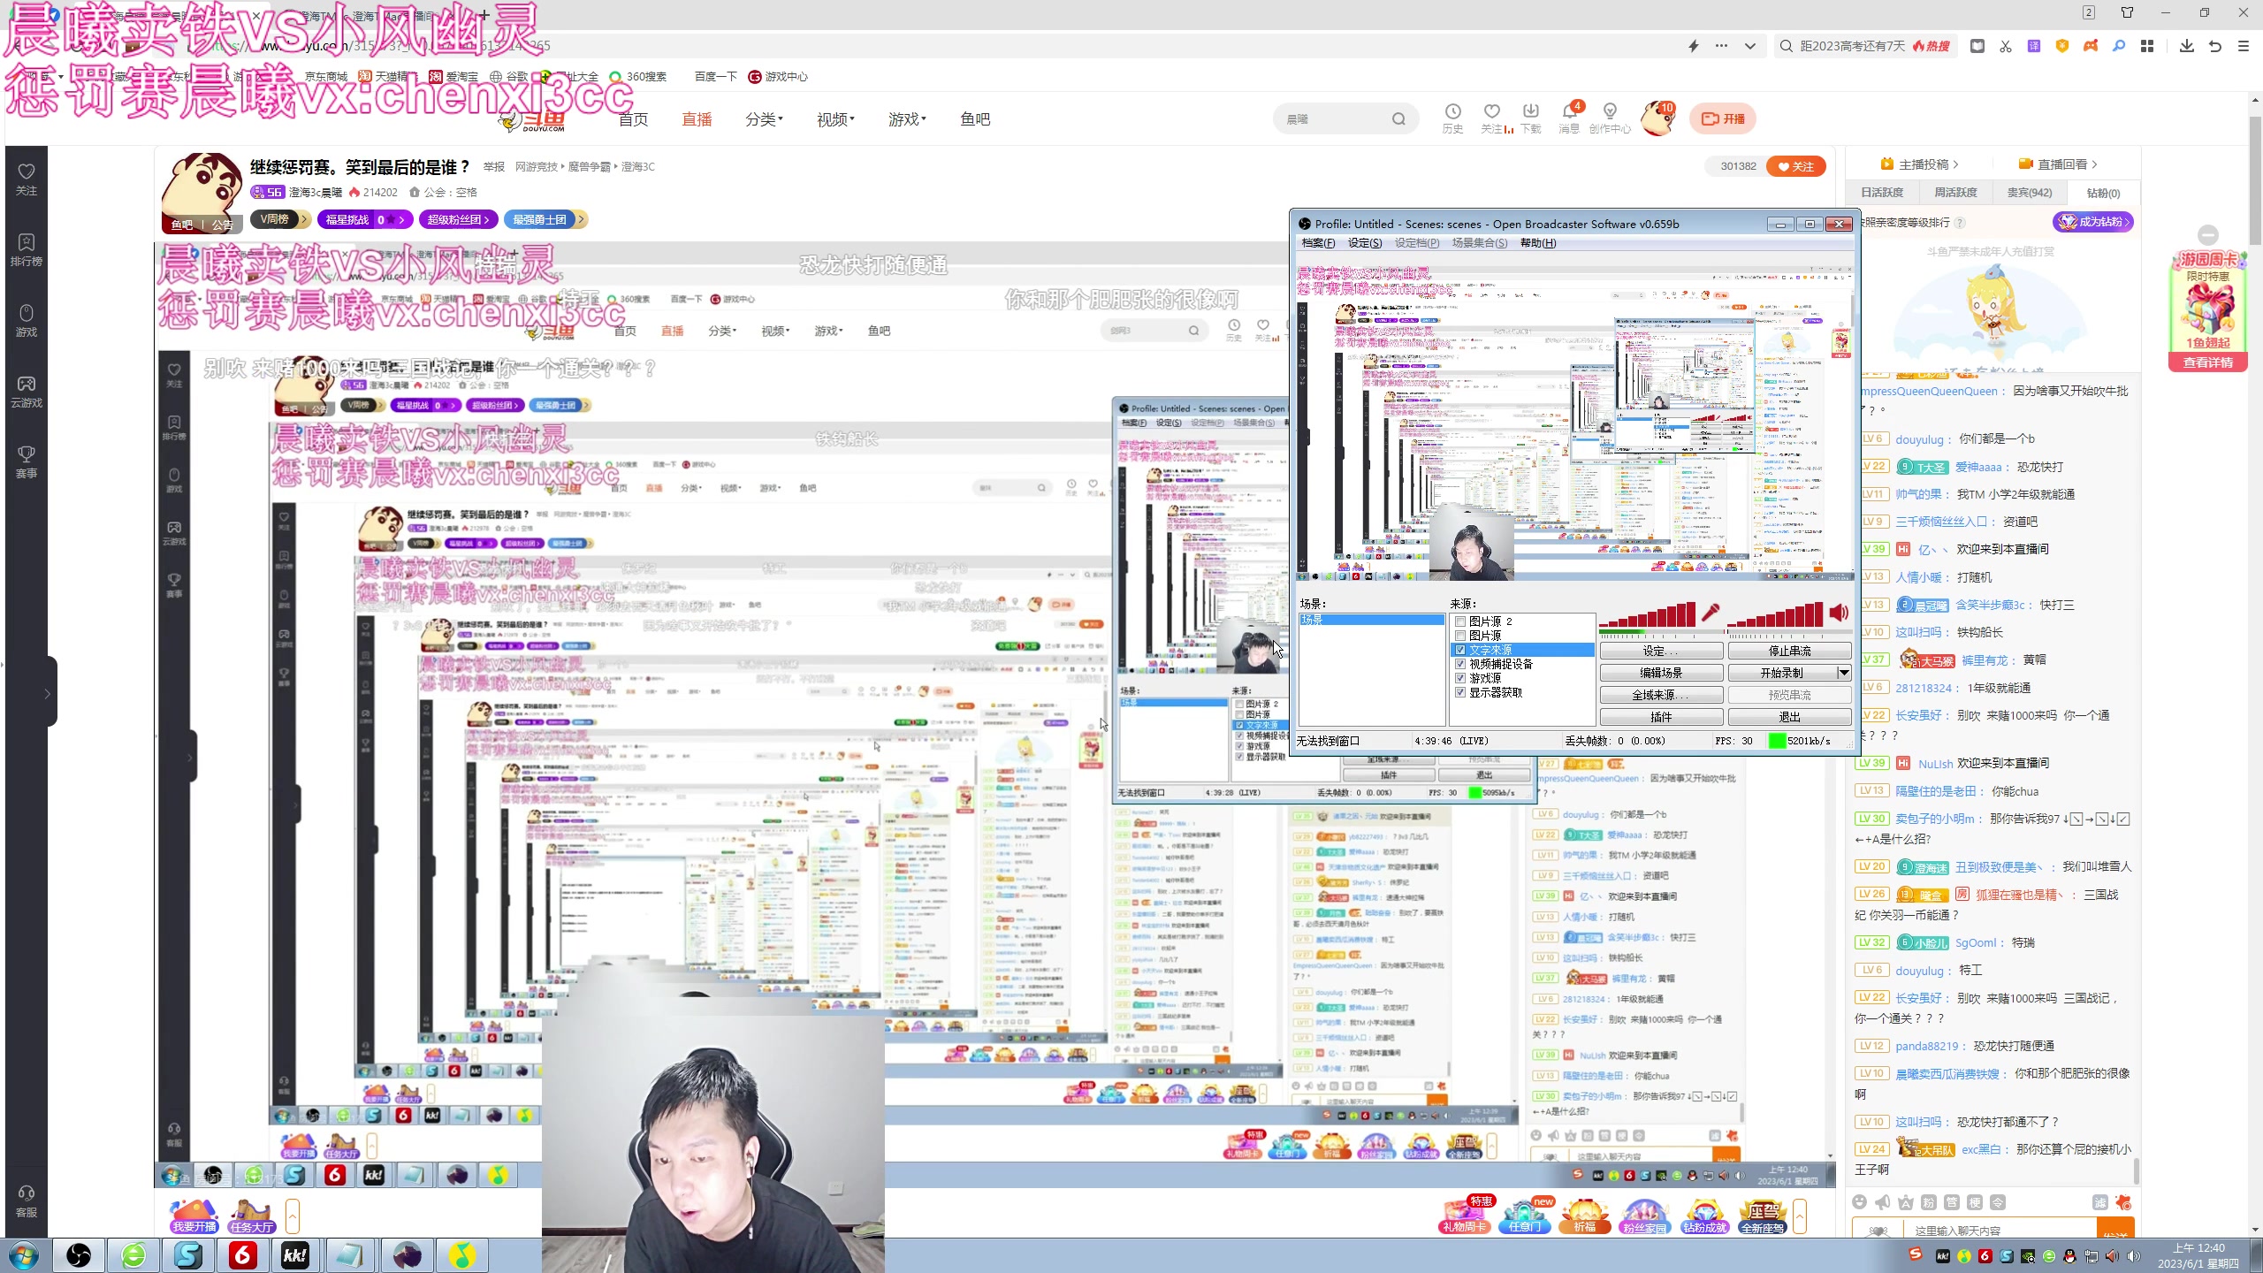Click the orange 关注 follow button
This screenshot has width=2263, height=1273.
coord(1795,166)
